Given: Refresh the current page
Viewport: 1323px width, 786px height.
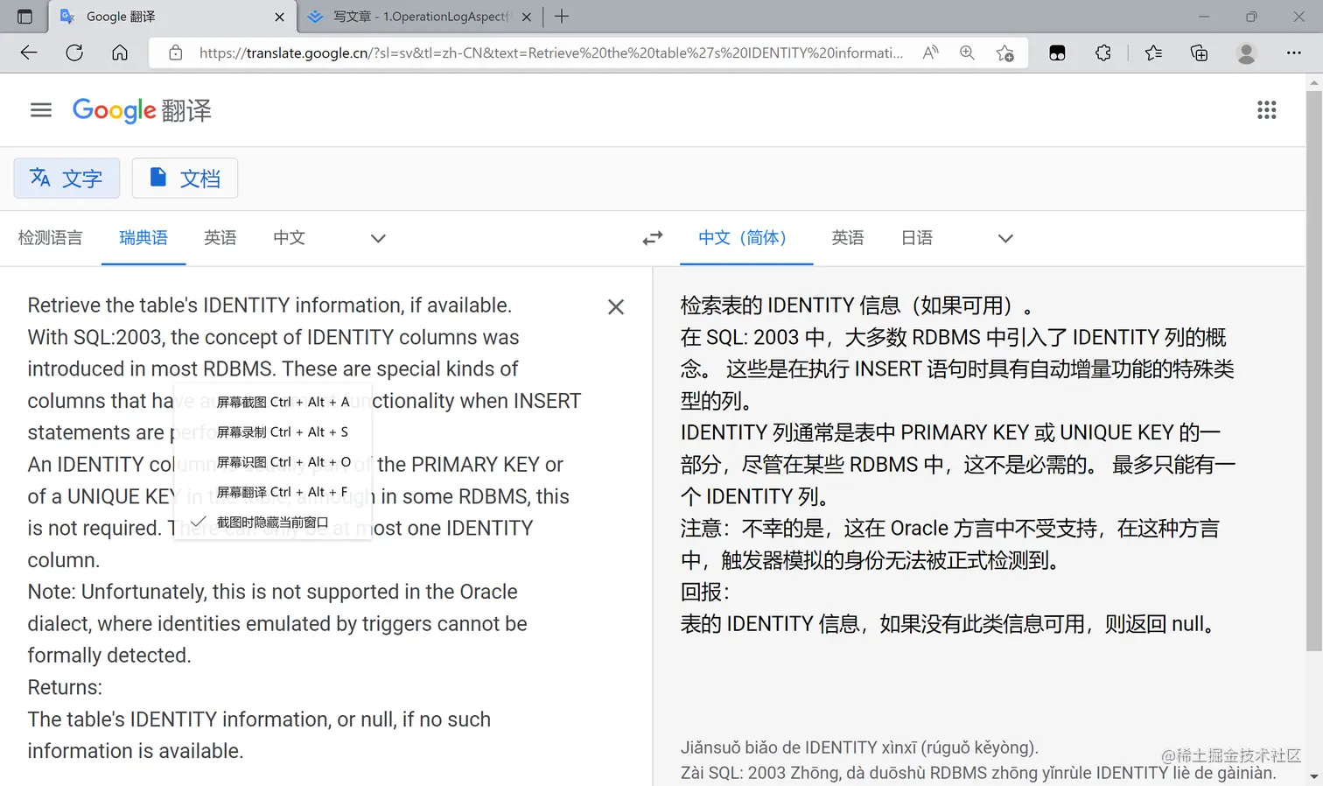Looking at the screenshot, I should [74, 53].
